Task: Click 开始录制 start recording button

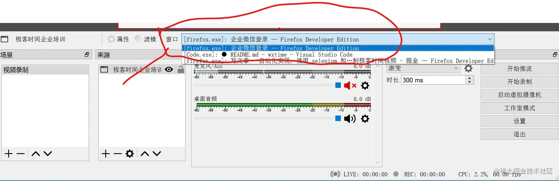Action: tap(519, 82)
